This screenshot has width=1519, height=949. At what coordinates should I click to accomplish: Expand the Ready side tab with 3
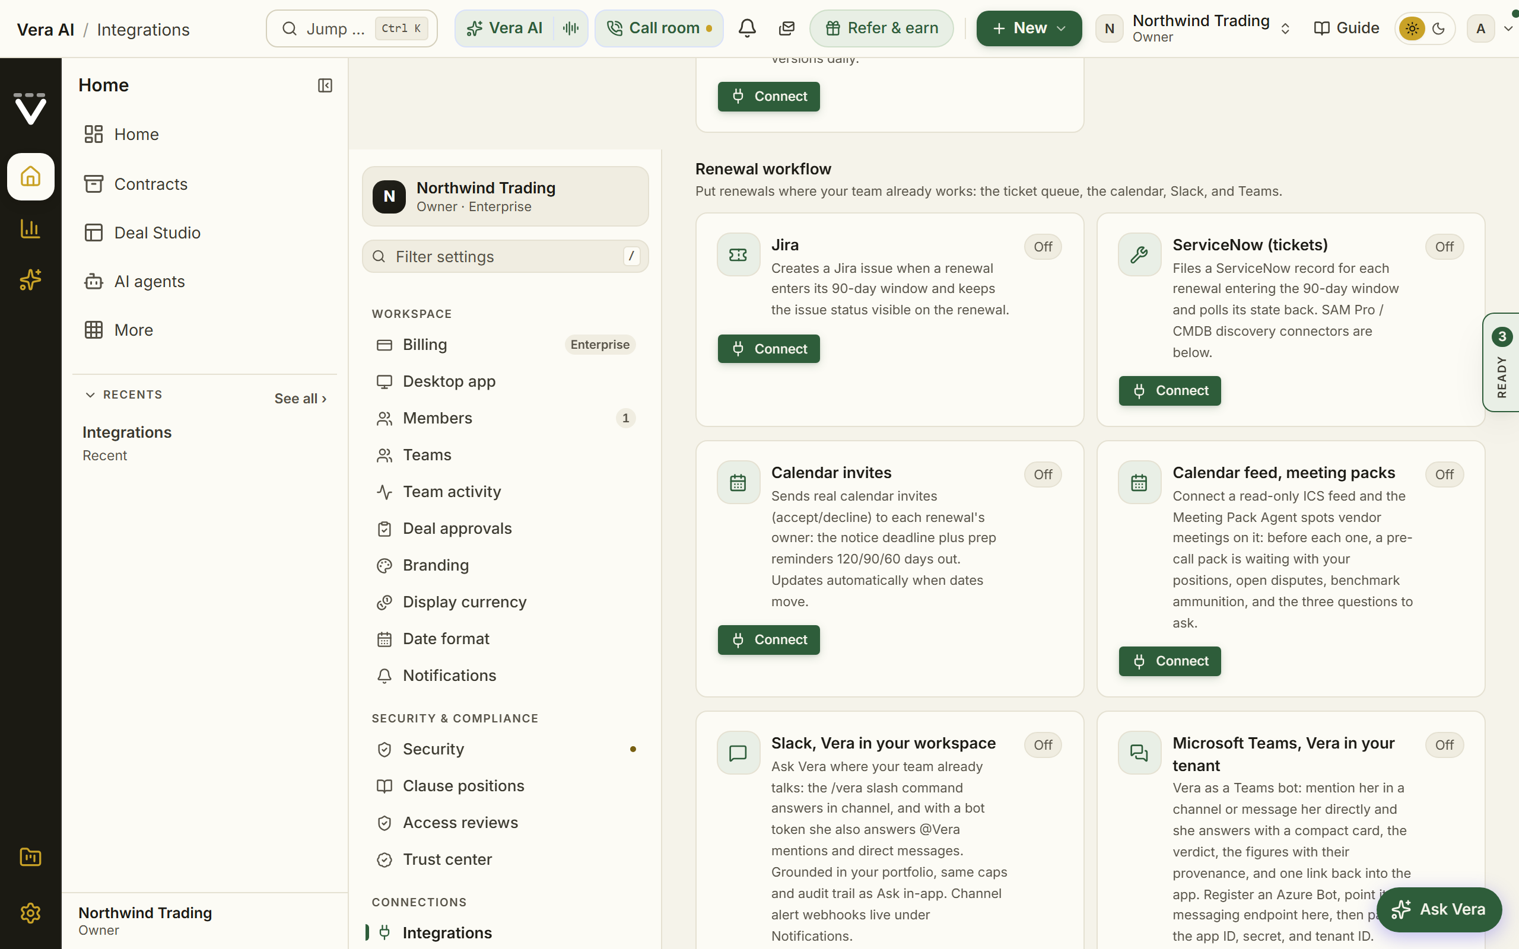pyautogui.click(x=1501, y=362)
